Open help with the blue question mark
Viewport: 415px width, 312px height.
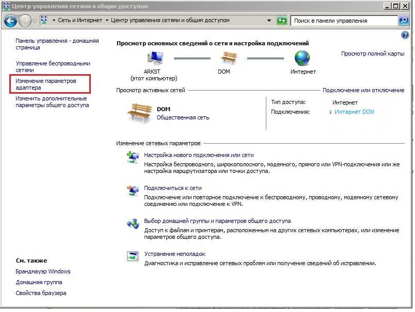point(405,35)
